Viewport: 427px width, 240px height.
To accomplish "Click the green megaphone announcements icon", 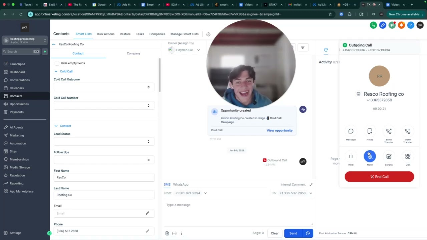I will (392, 25).
